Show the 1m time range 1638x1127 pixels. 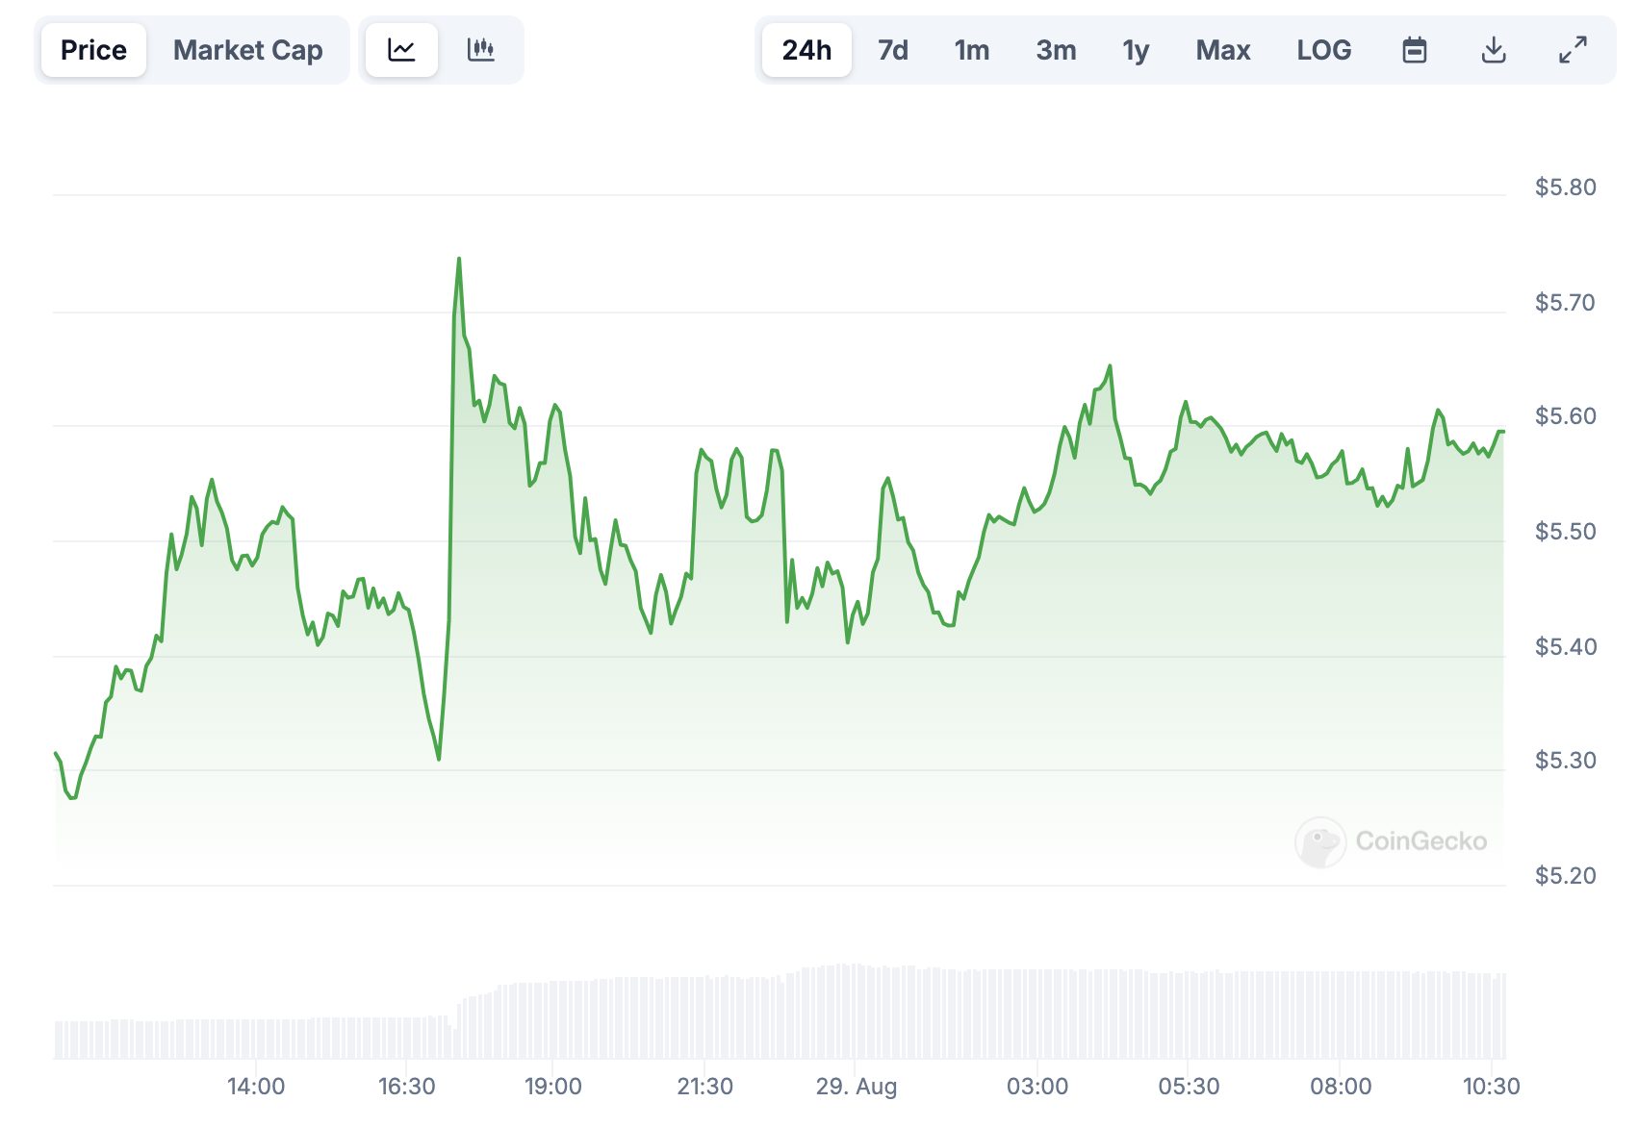972,50
